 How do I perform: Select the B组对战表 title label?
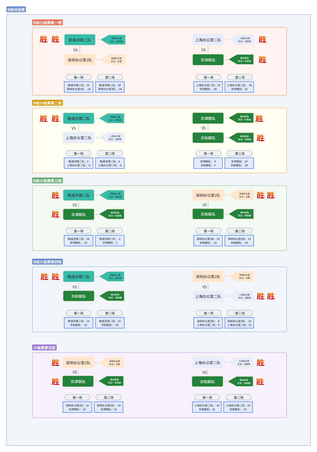point(16,10)
